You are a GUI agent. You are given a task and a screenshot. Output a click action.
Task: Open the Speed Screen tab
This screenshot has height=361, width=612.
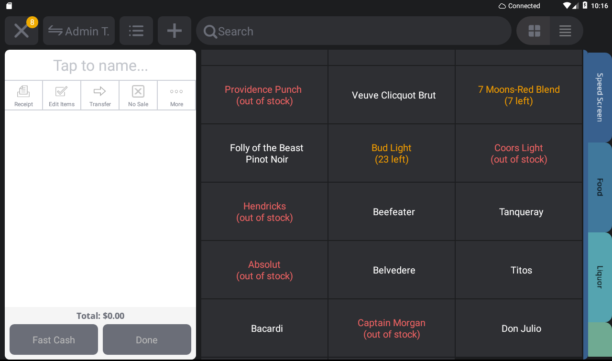[599, 97]
